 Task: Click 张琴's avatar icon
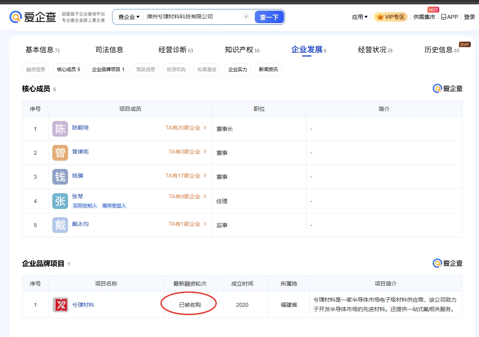tap(60, 201)
